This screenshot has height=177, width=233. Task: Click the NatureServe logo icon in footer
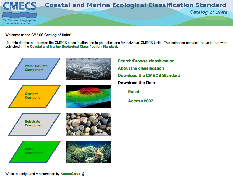(x=83, y=174)
